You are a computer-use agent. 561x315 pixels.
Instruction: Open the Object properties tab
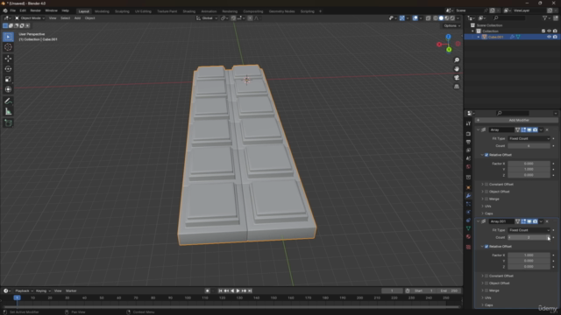(x=468, y=187)
